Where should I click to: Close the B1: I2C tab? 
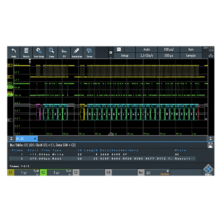[35, 139]
